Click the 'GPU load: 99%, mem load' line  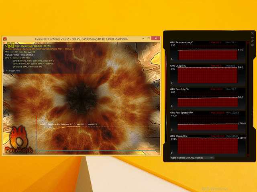tap(27, 67)
